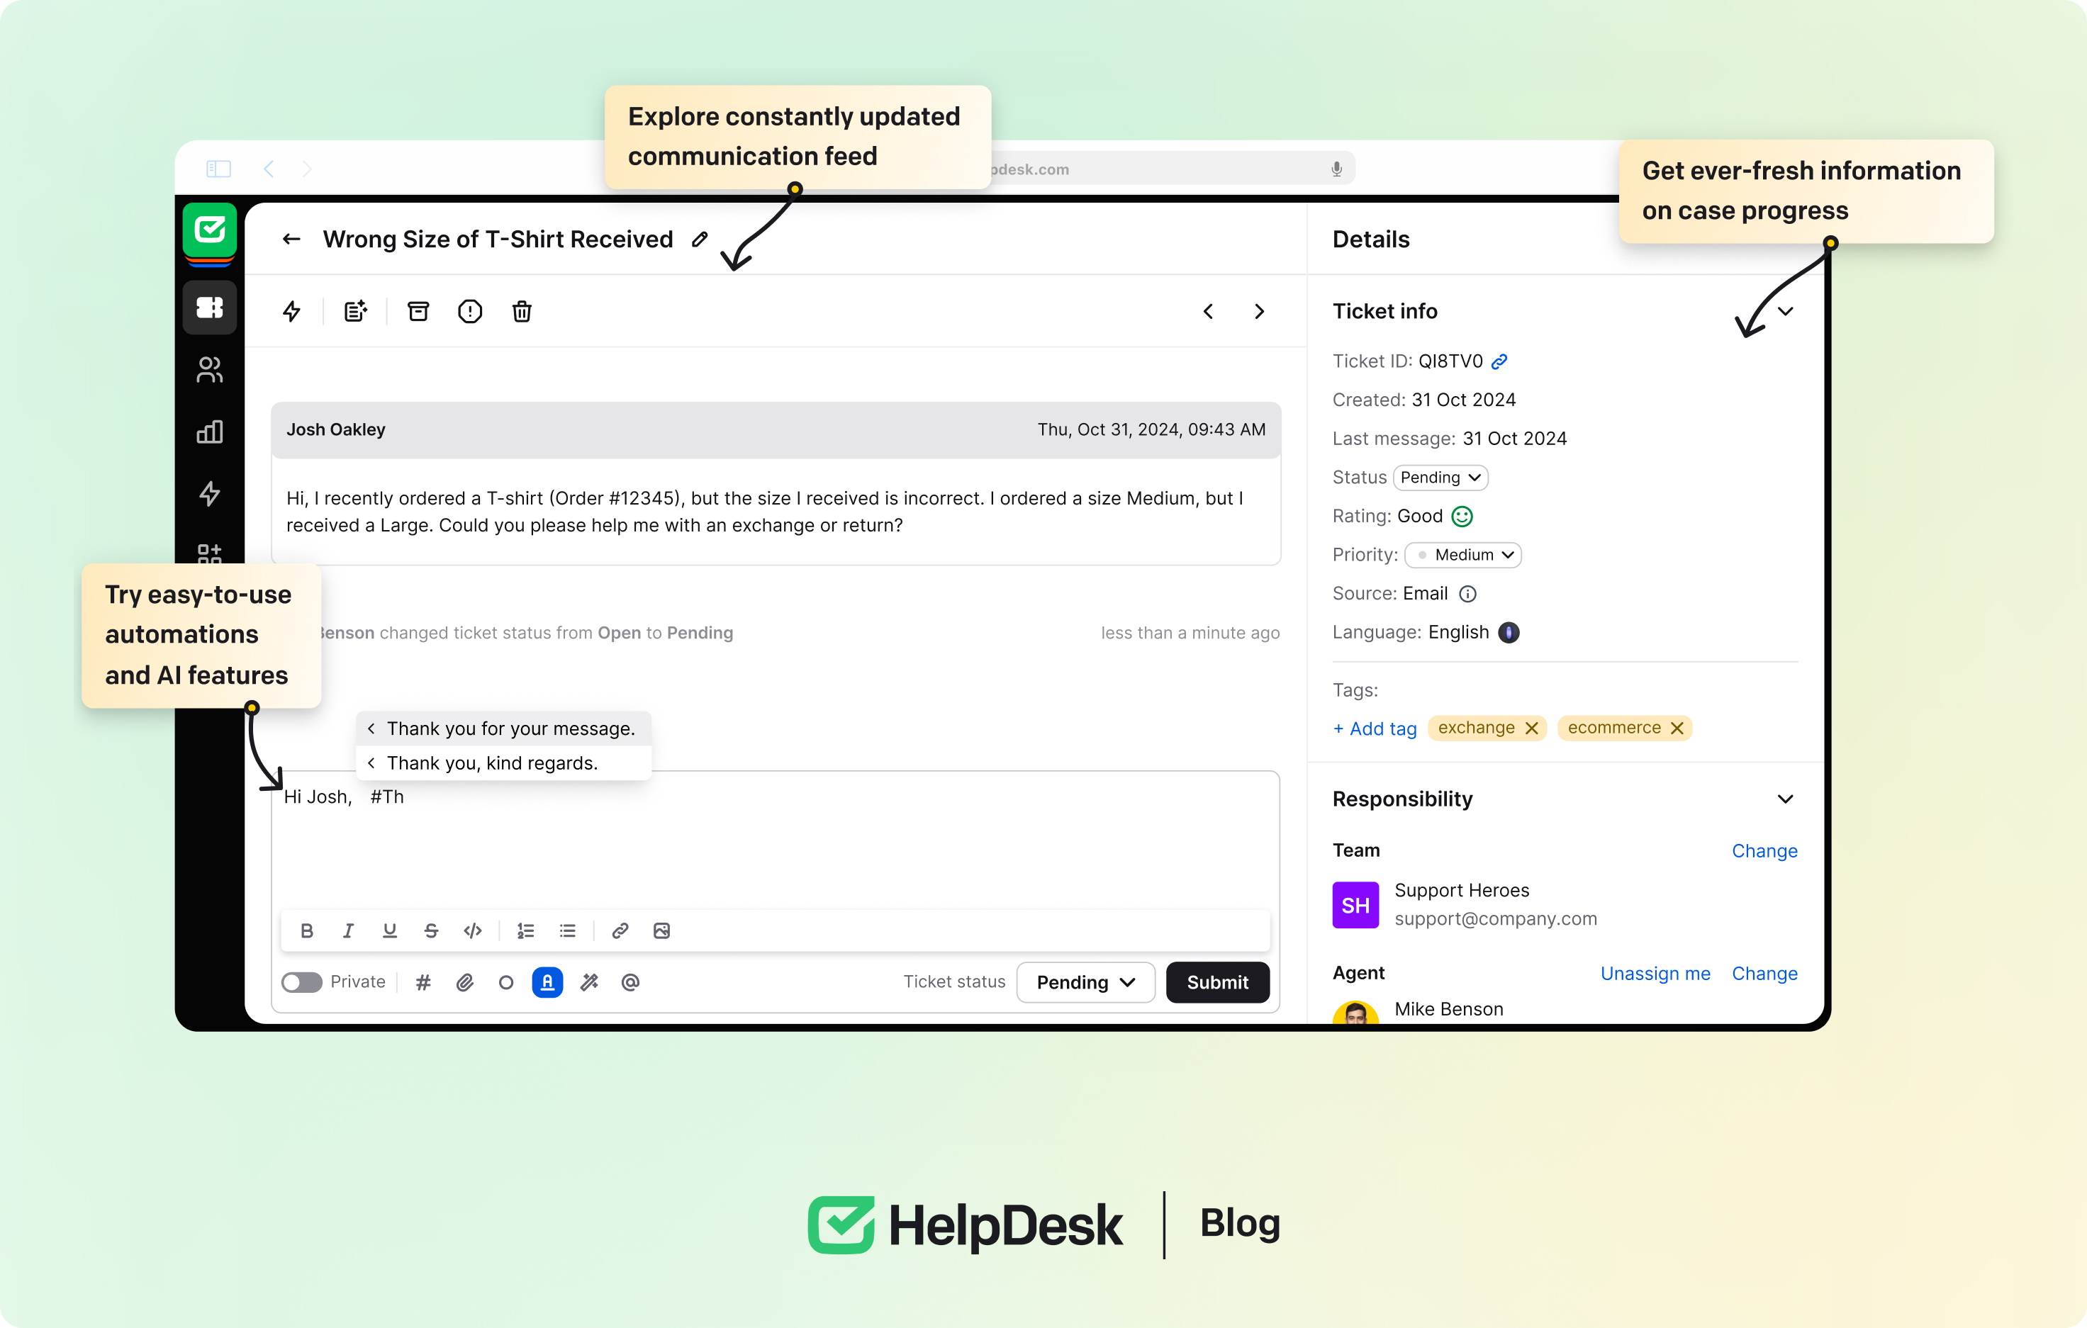2087x1328 pixels.
Task: Open the Reports bar chart sidebar icon
Action: (209, 432)
